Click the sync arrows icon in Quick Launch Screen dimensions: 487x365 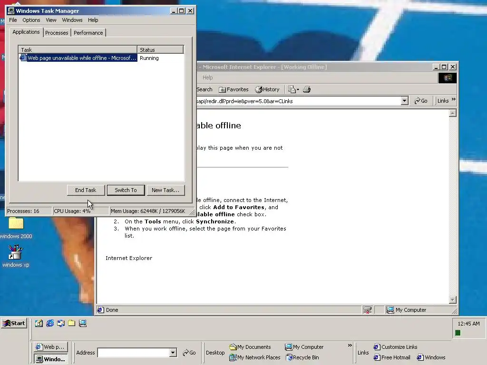click(61, 323)
